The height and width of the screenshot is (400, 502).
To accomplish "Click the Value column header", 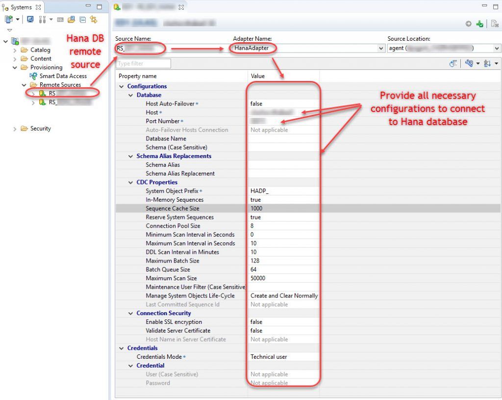I will [x=284, y=76].
